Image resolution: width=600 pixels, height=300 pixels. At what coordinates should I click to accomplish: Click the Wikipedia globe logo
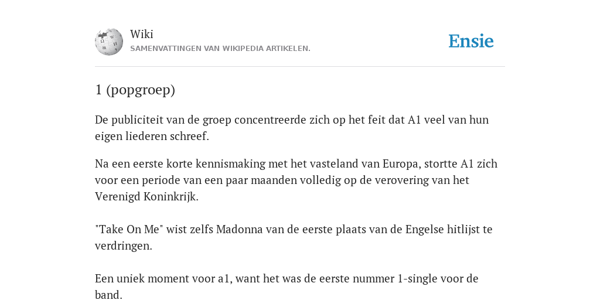[x=109, y=42]
